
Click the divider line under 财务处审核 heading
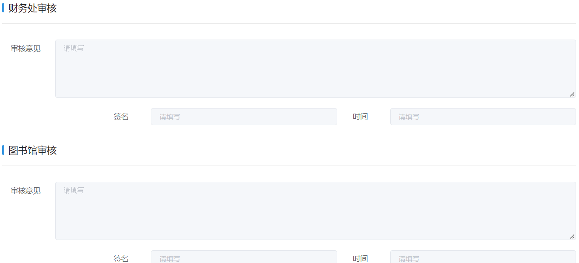tap(289, 23)
